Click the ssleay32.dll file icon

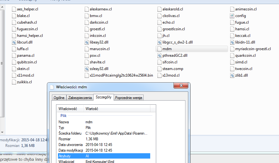tap(87, 69)
